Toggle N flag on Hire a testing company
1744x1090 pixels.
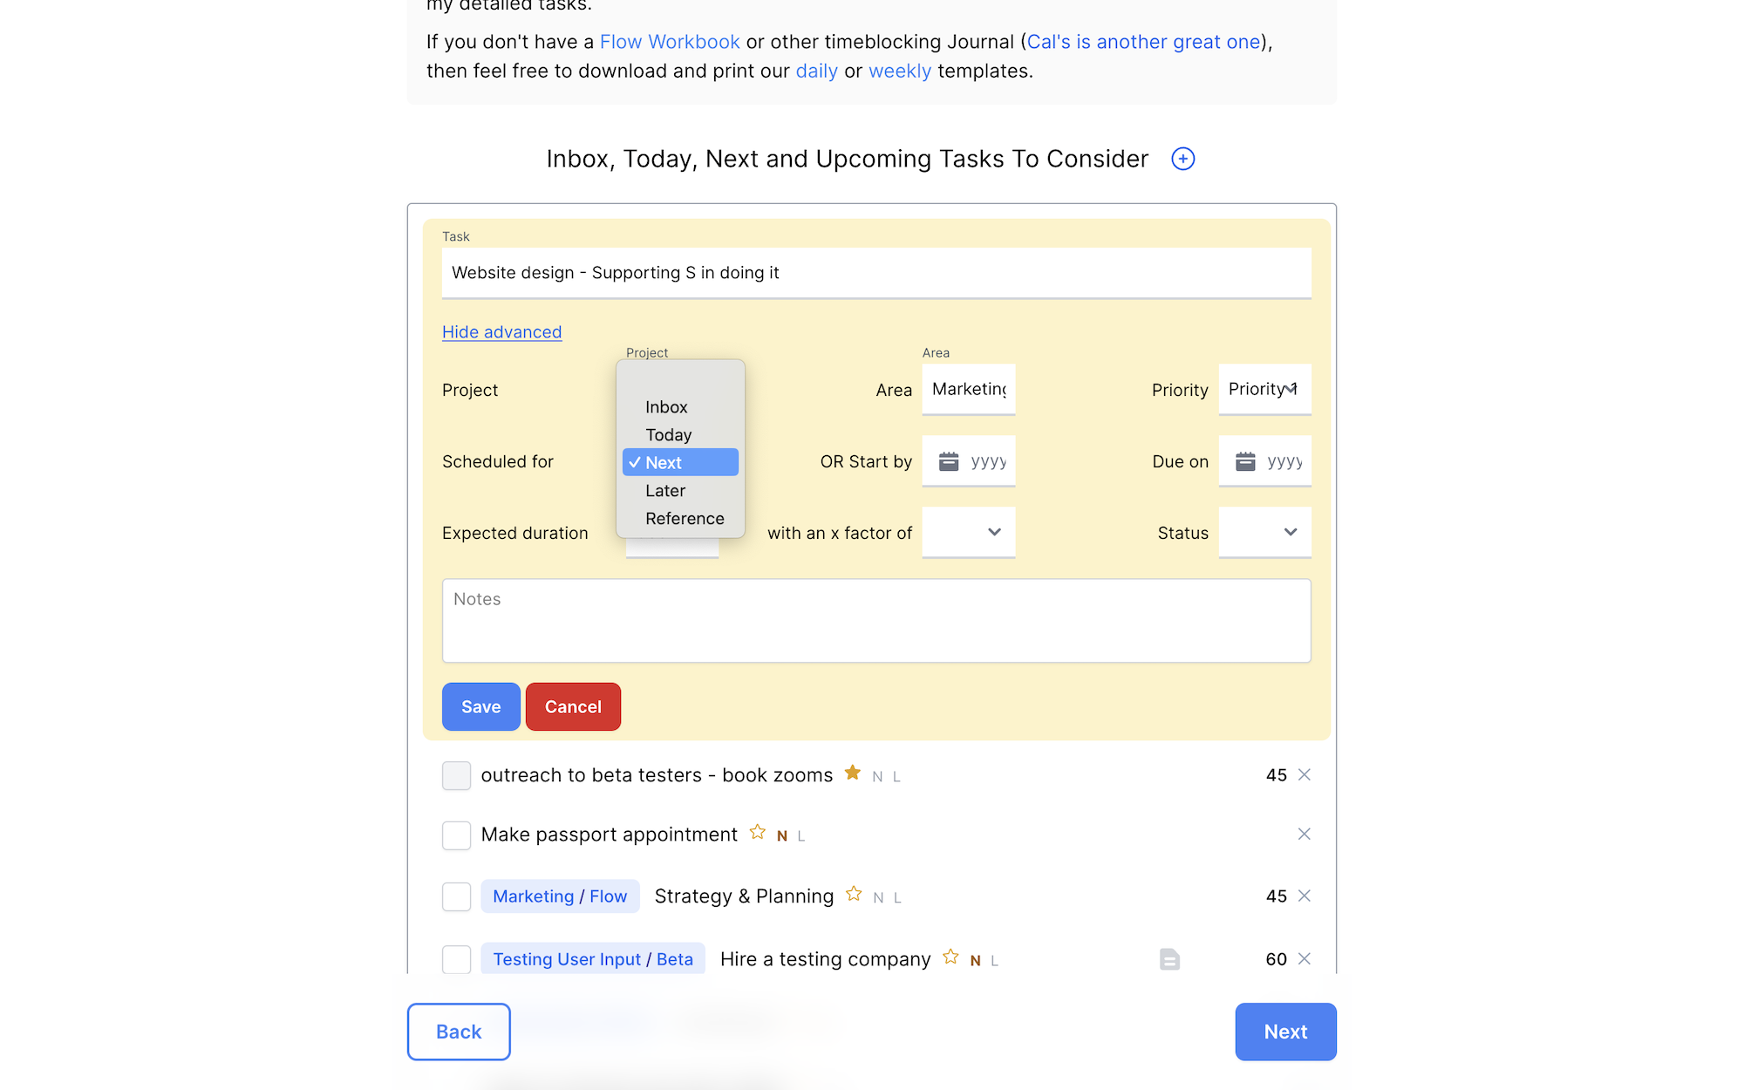975,960
